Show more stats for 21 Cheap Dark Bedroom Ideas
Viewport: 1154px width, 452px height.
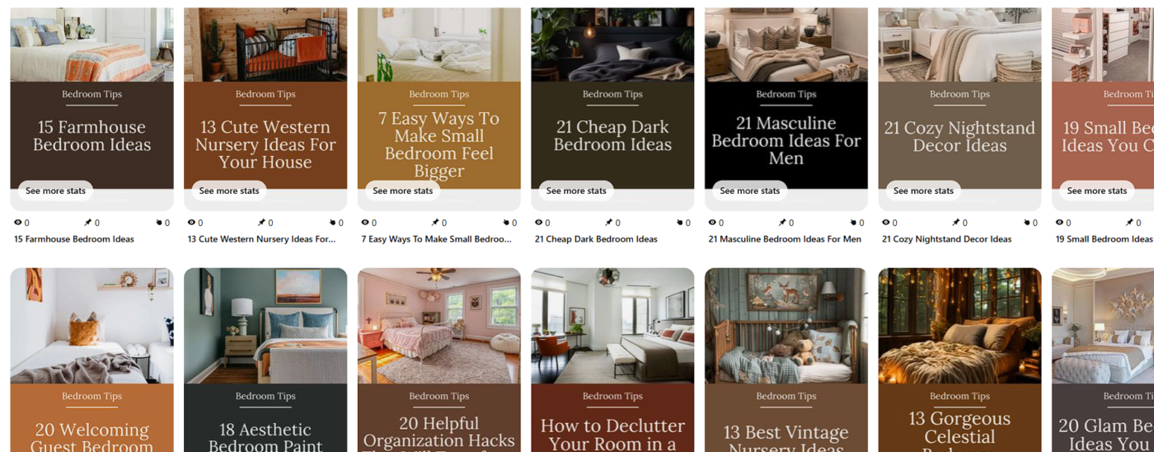(576, 191)
